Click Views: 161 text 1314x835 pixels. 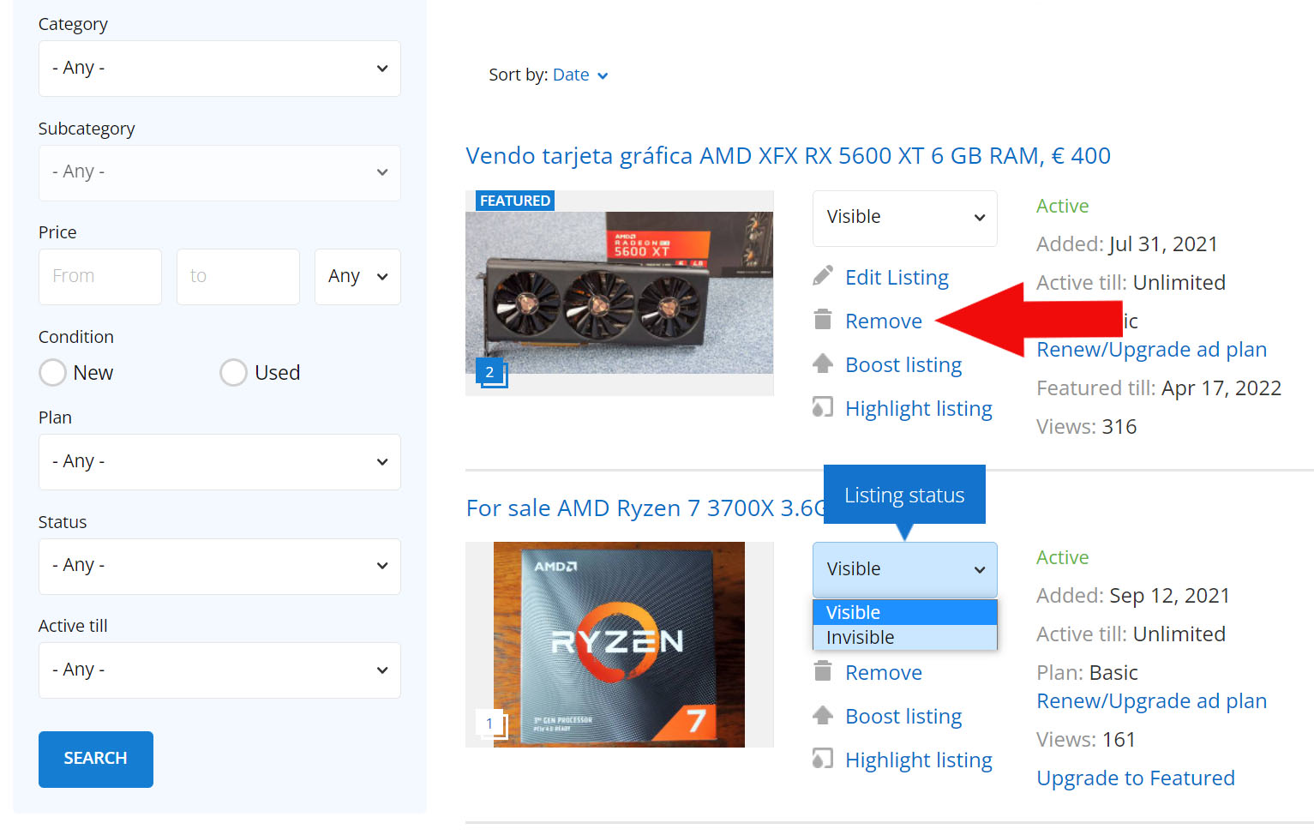coord(1085,739)
